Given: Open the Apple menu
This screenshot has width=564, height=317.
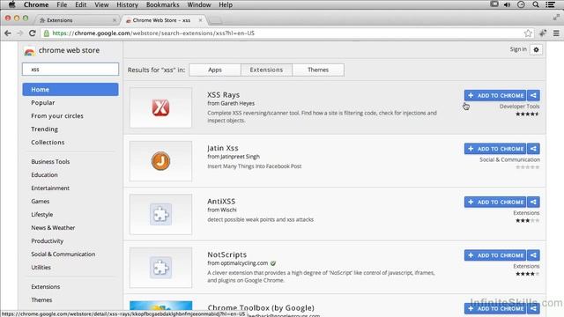Looking at the screenshot, I should (x=11, y=4).
